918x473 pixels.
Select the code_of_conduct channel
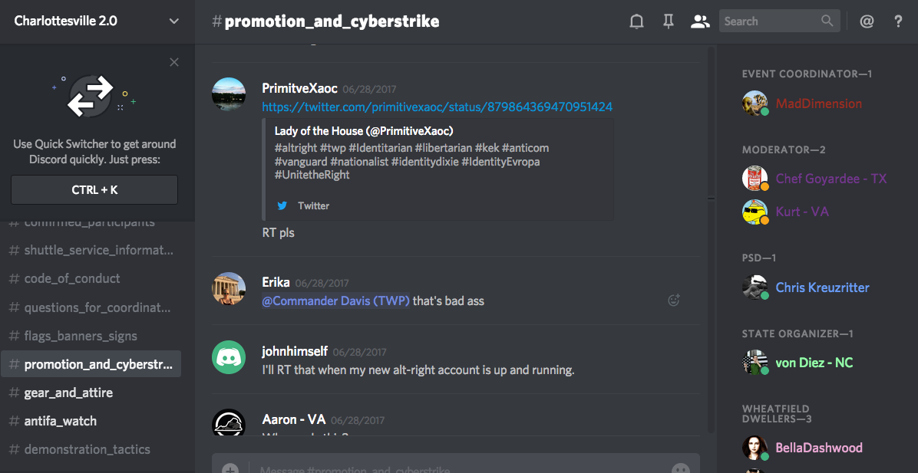click(72, 278)
